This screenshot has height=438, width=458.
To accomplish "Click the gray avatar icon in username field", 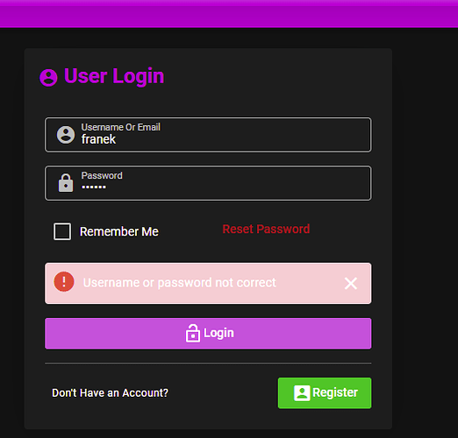I will click(66, 135).
